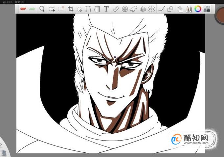Open the Layer Editor window icon
The height and width of the screenshot is (157, 224).
180,9
